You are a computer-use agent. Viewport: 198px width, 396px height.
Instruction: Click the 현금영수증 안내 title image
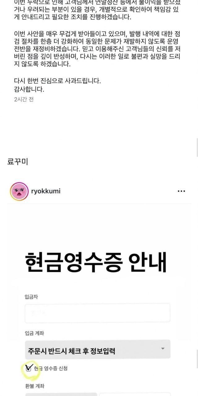click(x=95, y=261)
